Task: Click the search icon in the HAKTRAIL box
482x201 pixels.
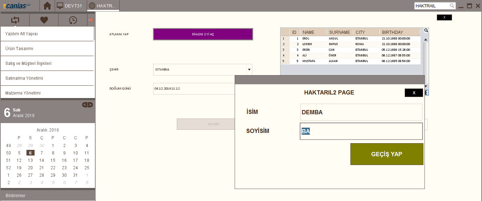Action: [x=452, y=6]
